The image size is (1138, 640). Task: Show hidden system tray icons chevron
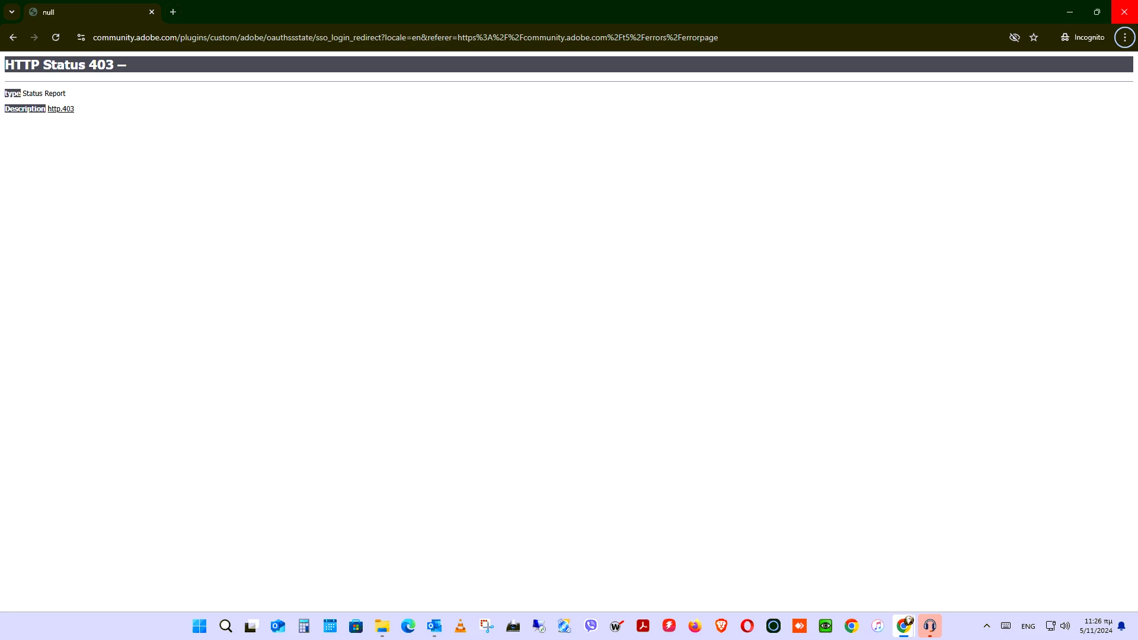pos(987,626)
